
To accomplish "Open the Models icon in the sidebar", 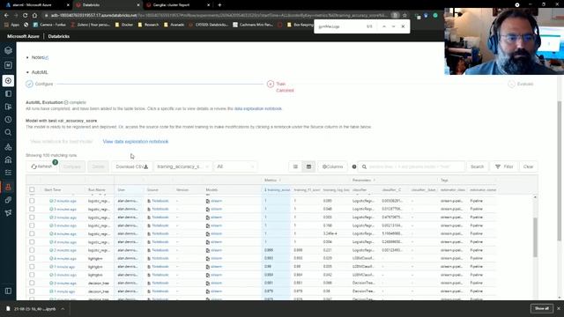I will point(8,213).
